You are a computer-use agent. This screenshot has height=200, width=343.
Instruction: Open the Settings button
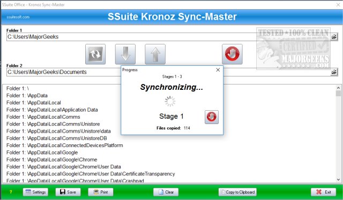[x=35, y=192]
